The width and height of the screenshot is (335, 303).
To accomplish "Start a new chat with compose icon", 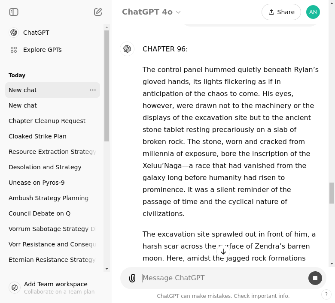I will (98, 12).
